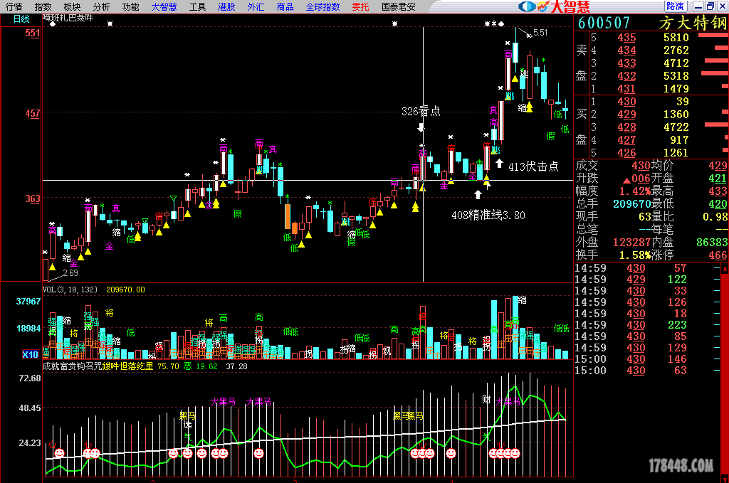The height and width of the screenshot is (483, 729).
Task: Open the 功能 menu
Action: click(x=131, y=6)
